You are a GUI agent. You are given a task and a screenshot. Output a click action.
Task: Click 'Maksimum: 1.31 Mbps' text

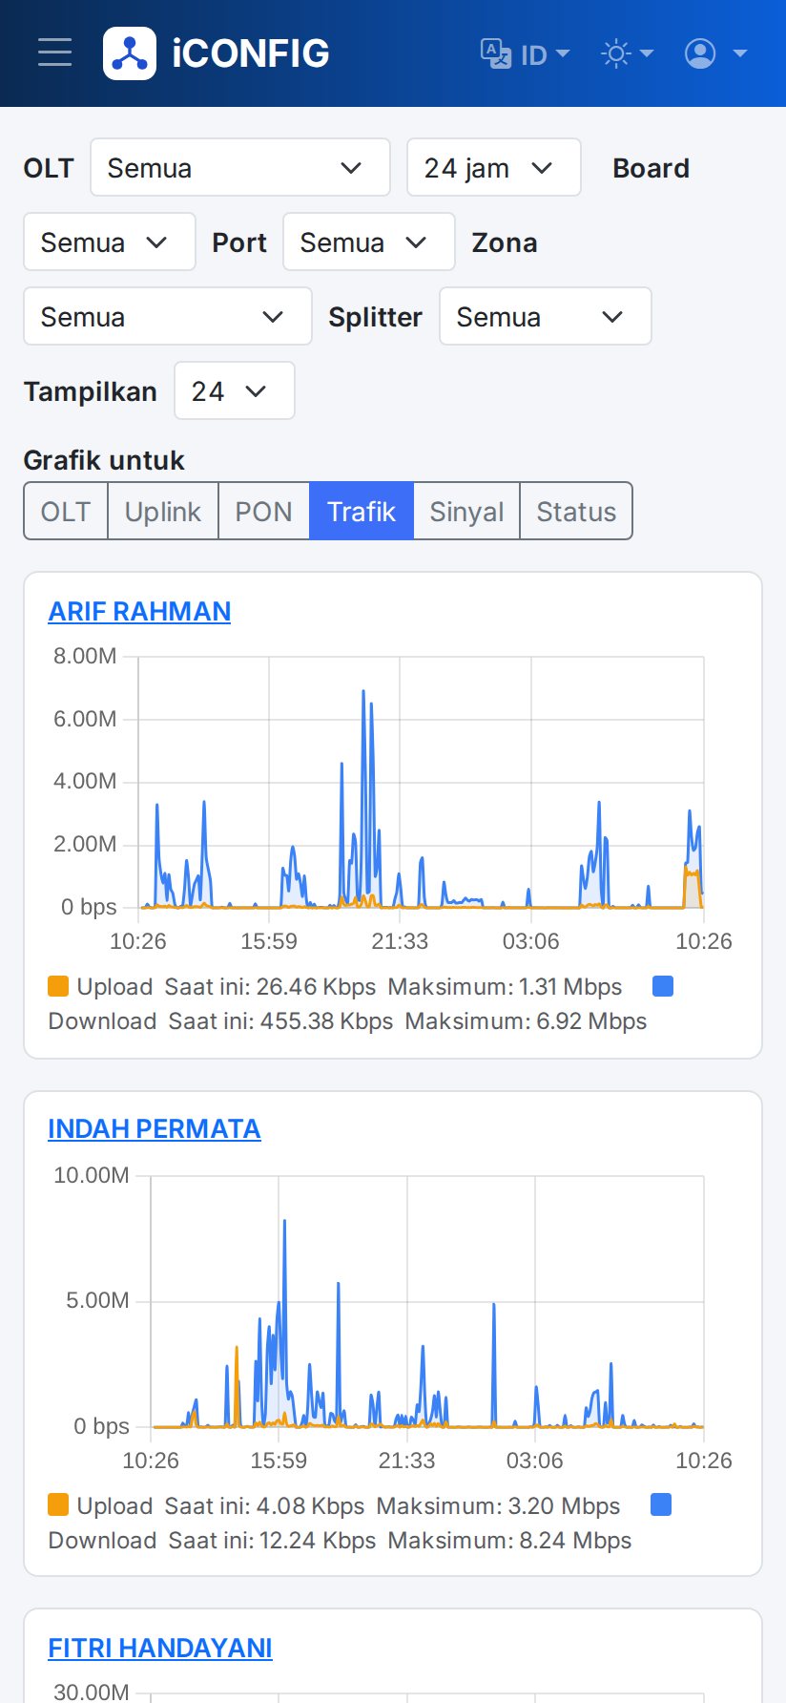(x=505, y=986)
